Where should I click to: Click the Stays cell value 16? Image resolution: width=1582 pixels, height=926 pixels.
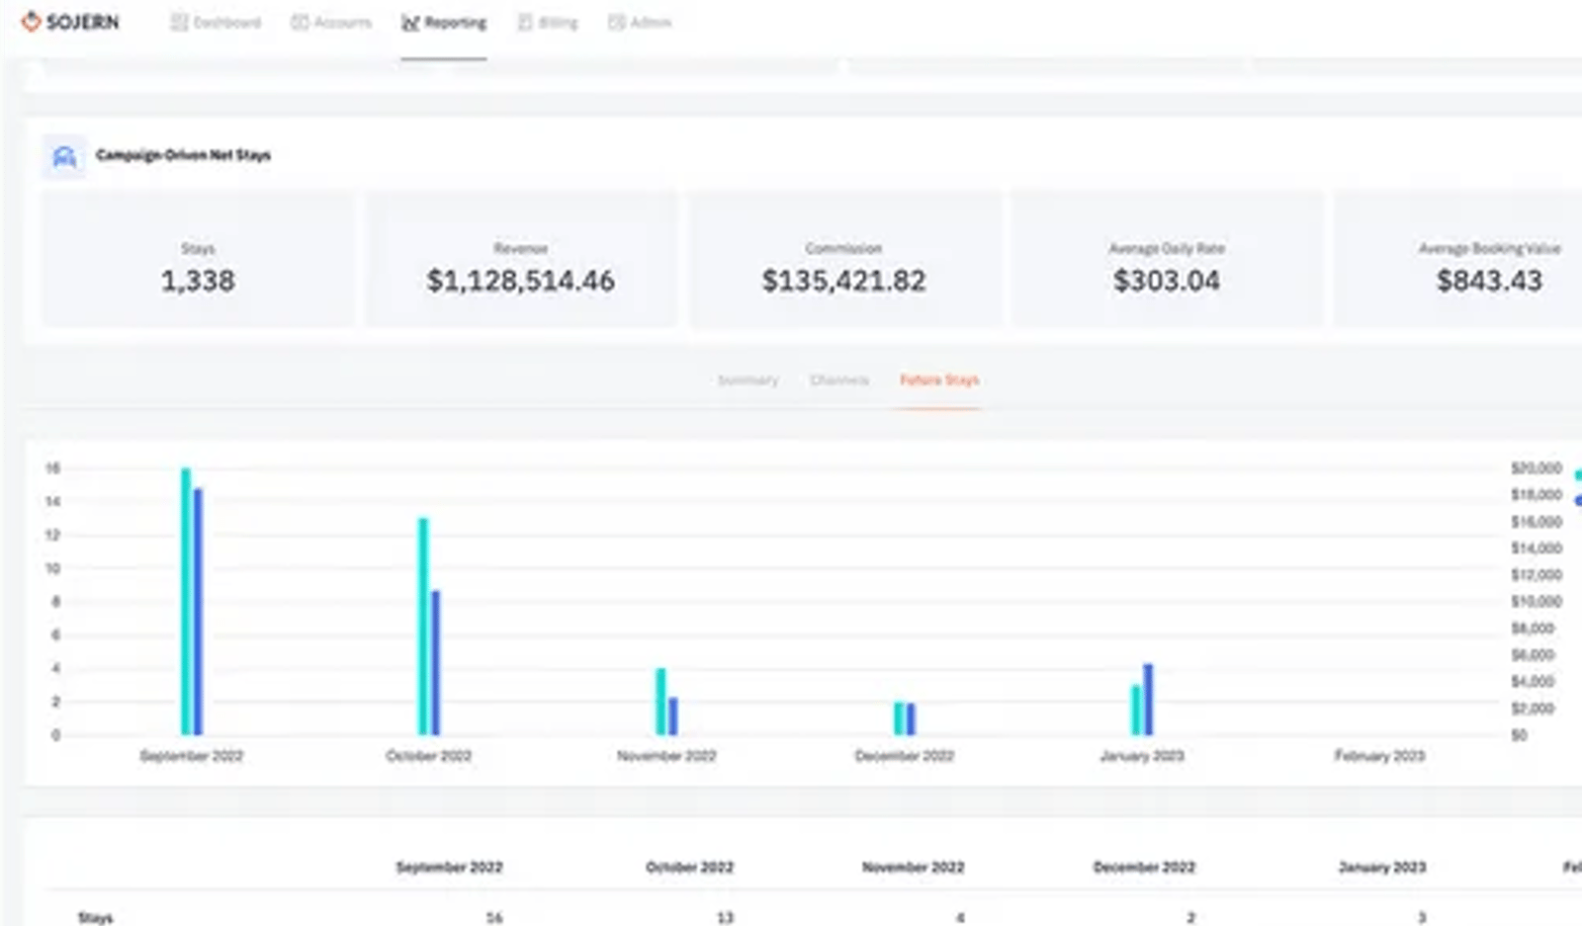pos(494,918)
